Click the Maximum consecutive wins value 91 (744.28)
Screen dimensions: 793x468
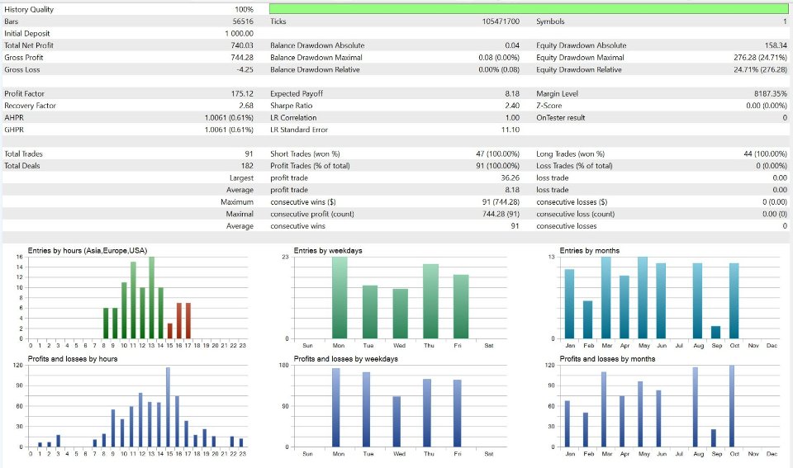click(x=501, y=202)
